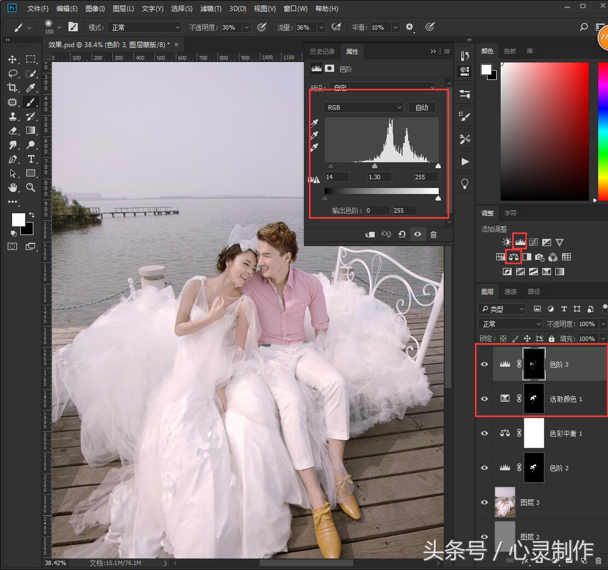Delete the current adjustment layer via trash button

coord(433,234)
